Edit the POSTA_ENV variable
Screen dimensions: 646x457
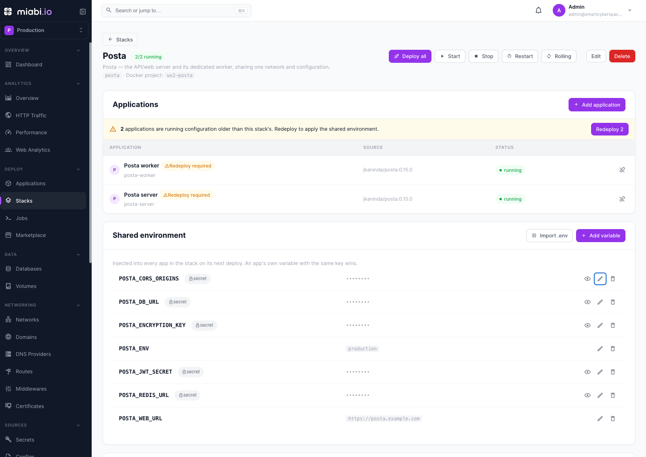[600, 349]
